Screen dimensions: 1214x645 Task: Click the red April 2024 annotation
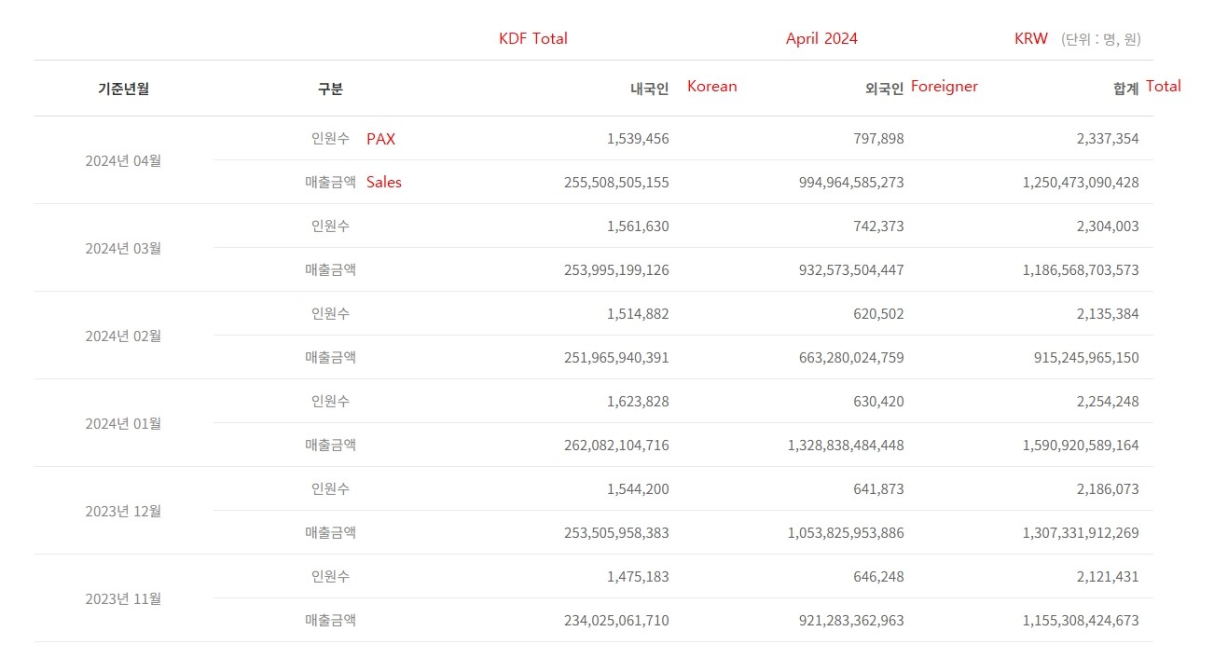[821, 39]
